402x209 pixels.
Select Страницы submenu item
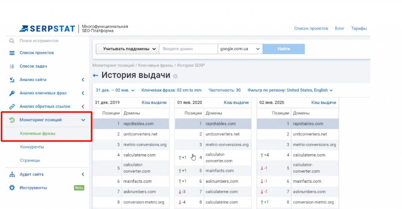coord(30,160)
